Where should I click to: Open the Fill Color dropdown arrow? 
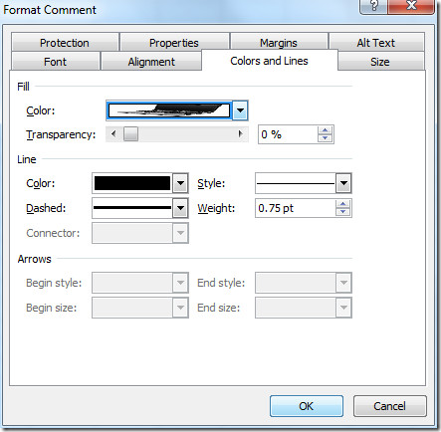pyautogui.click(x=240, y=110)
